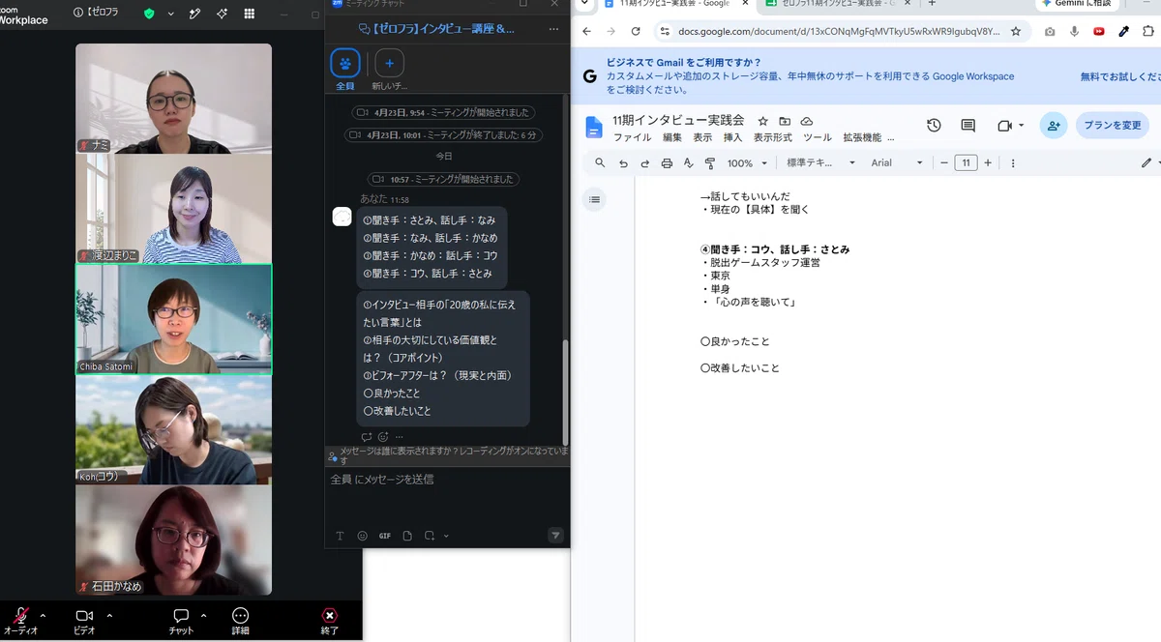Switch to 11期インタビュー実践会 Docs browser tab
Viewport: 1161px width, 642px height.
676,4
